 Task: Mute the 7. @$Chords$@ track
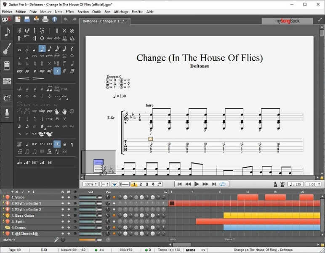point(69,234)
